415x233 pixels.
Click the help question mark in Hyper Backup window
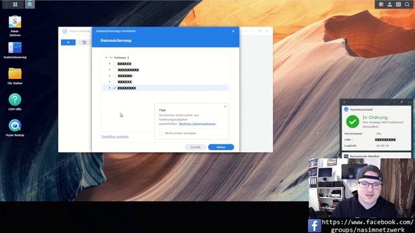click(x=246, y=31)
